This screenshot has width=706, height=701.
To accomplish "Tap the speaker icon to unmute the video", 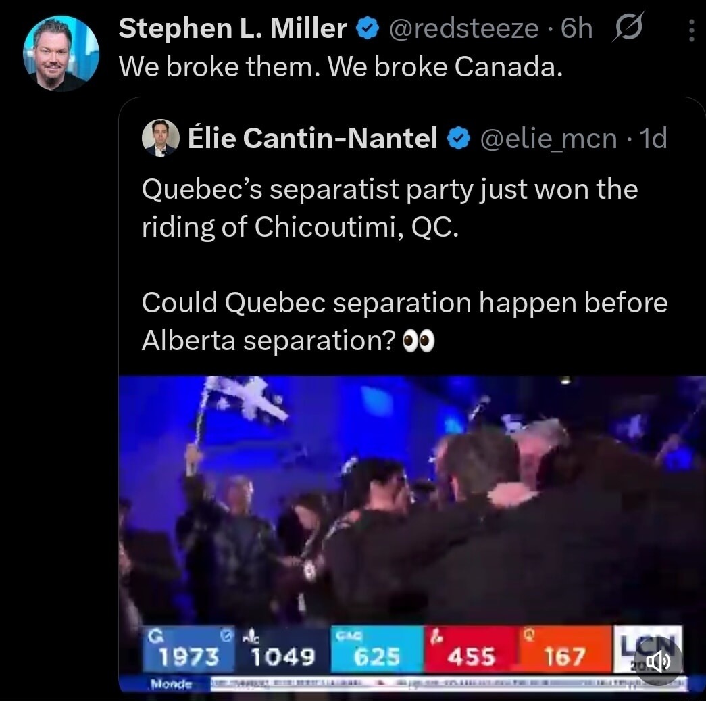I will pos(657,661).
